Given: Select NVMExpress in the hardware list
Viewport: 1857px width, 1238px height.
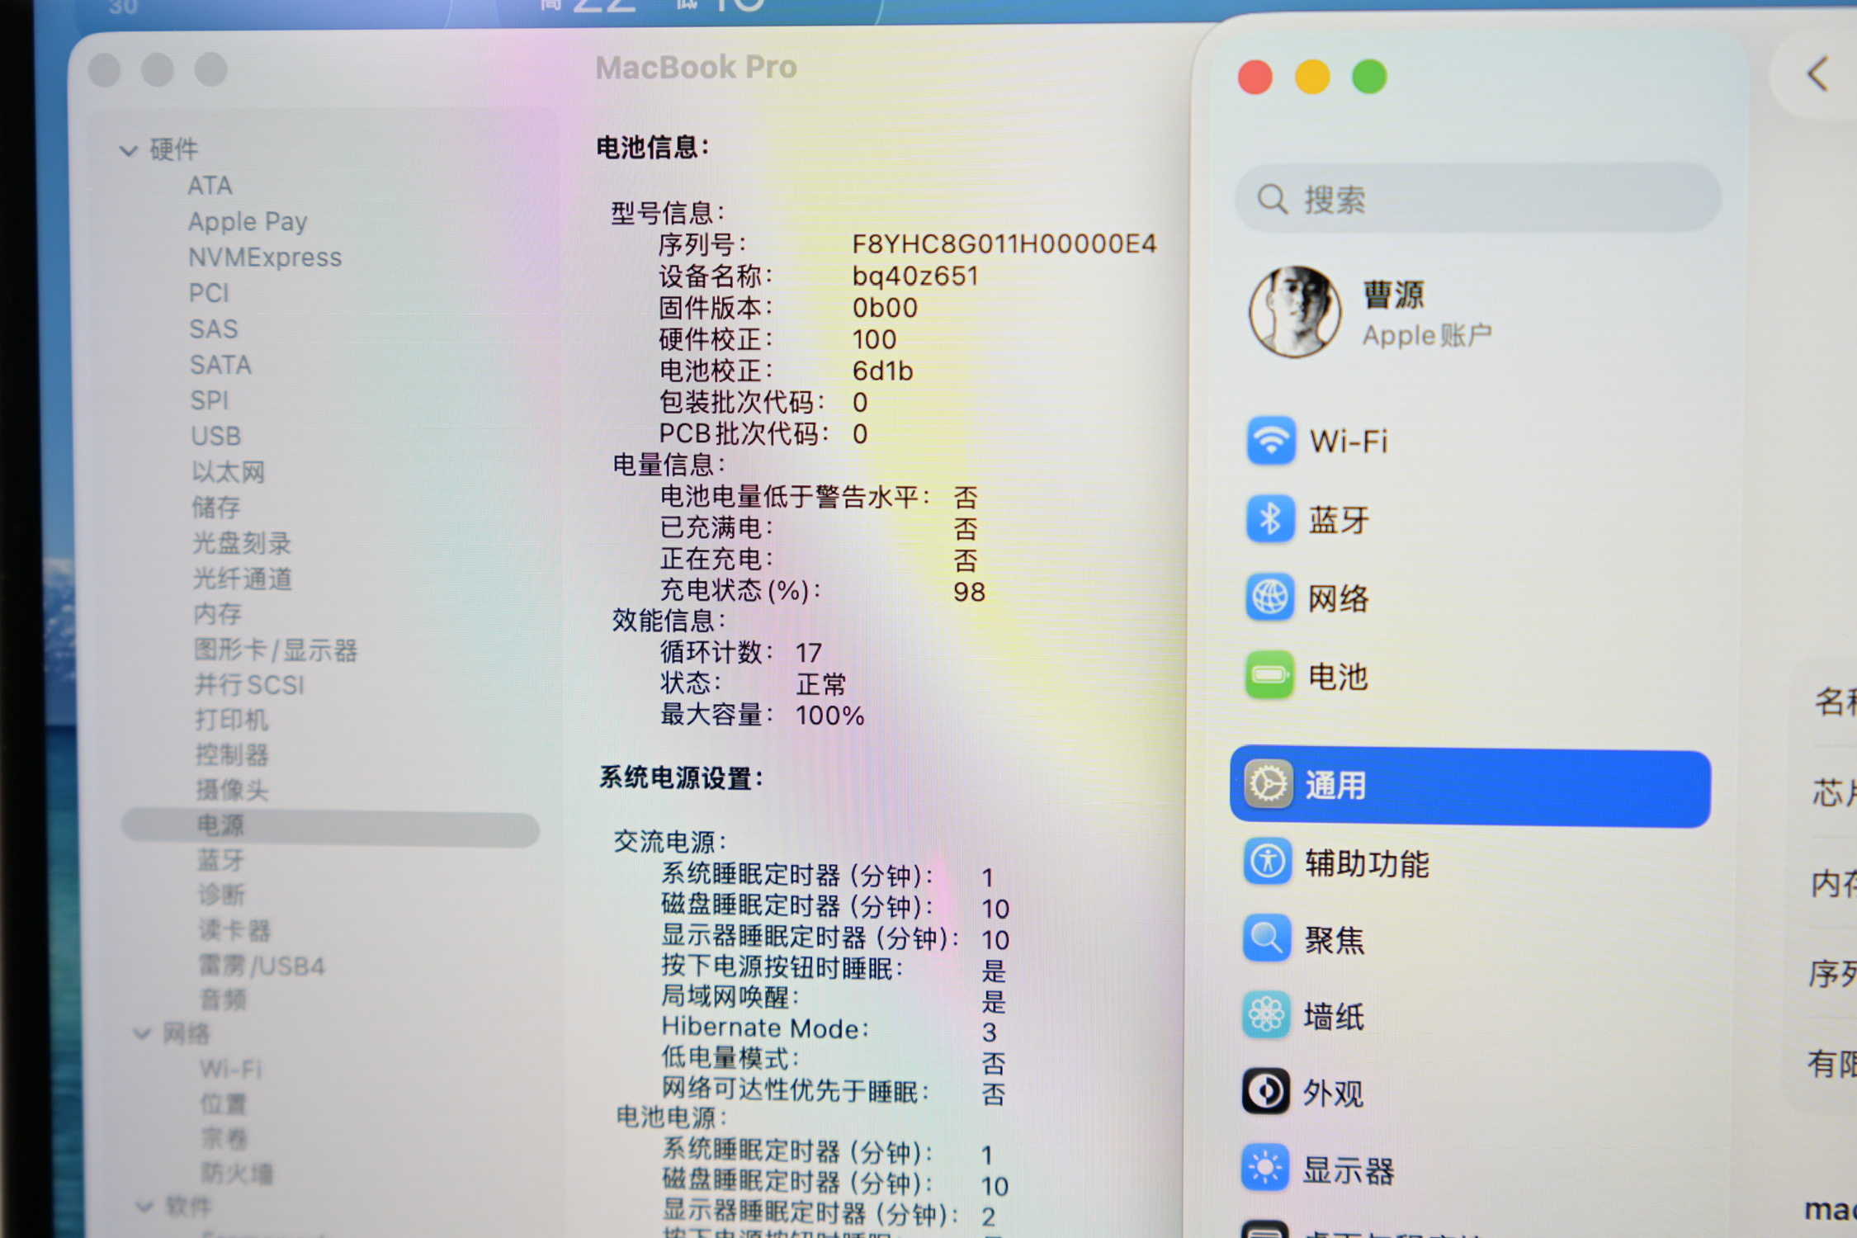Looking at the screenshot, I should (x=264, y=258).
